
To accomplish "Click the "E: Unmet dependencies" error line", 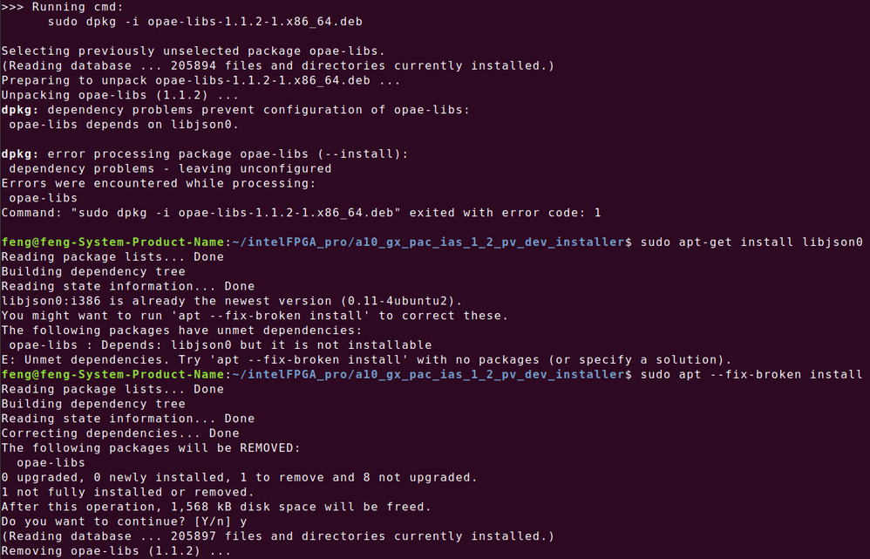I will [365, 359].
